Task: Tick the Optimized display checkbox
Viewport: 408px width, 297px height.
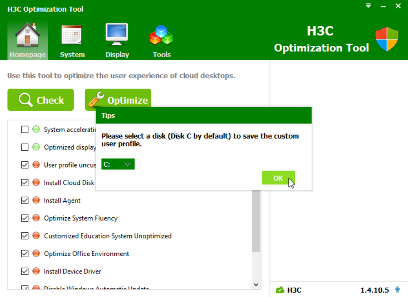Action: coord(25,147)
